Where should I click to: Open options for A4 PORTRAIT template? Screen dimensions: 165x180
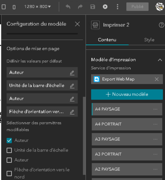tap(155, 124)
